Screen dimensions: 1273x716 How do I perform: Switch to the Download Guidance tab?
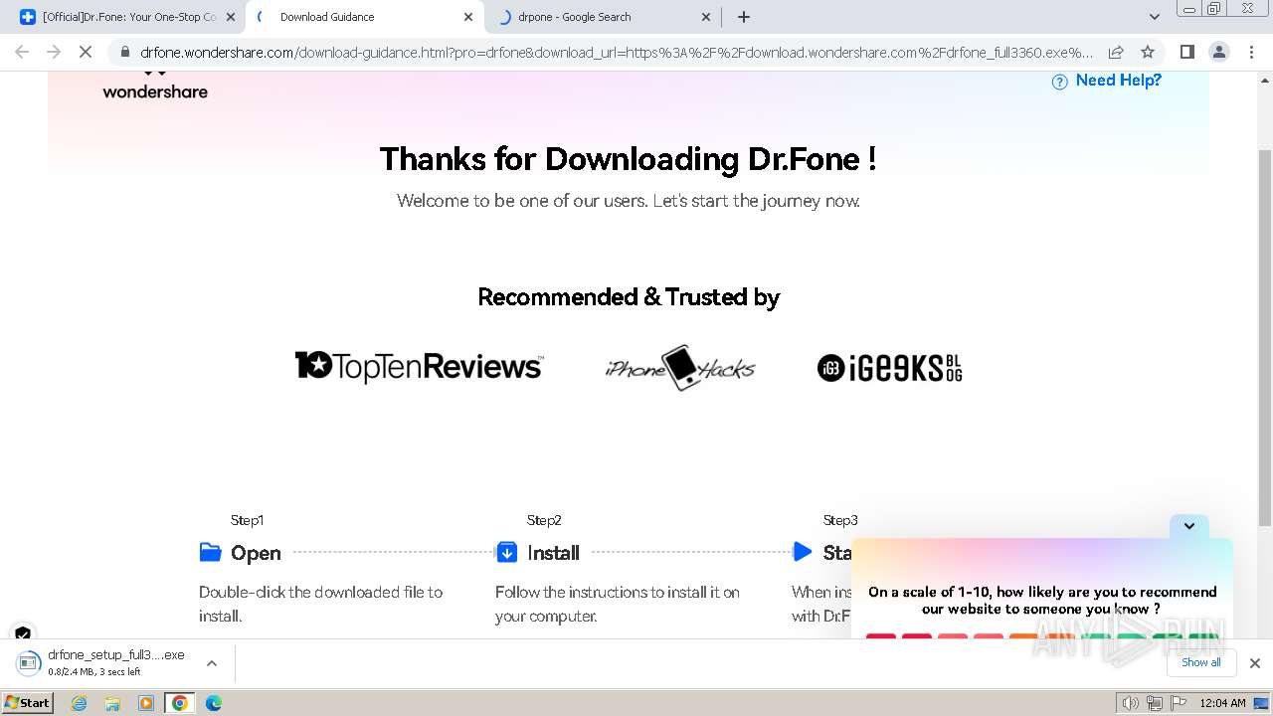363,17
